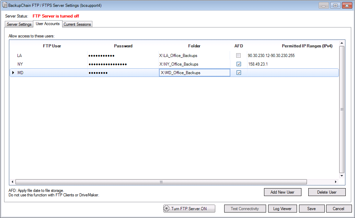The width and height of the screenshot is (355, 218).
Task: Click the vertical scrollbar thumb
Action: tap(342, 109)
